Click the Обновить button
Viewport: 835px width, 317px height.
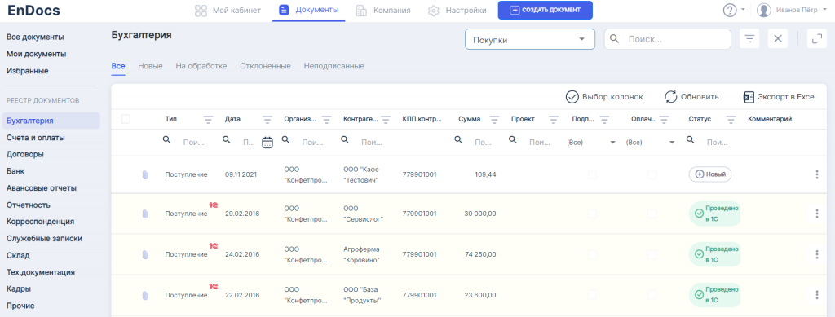(x=691, y=97)
